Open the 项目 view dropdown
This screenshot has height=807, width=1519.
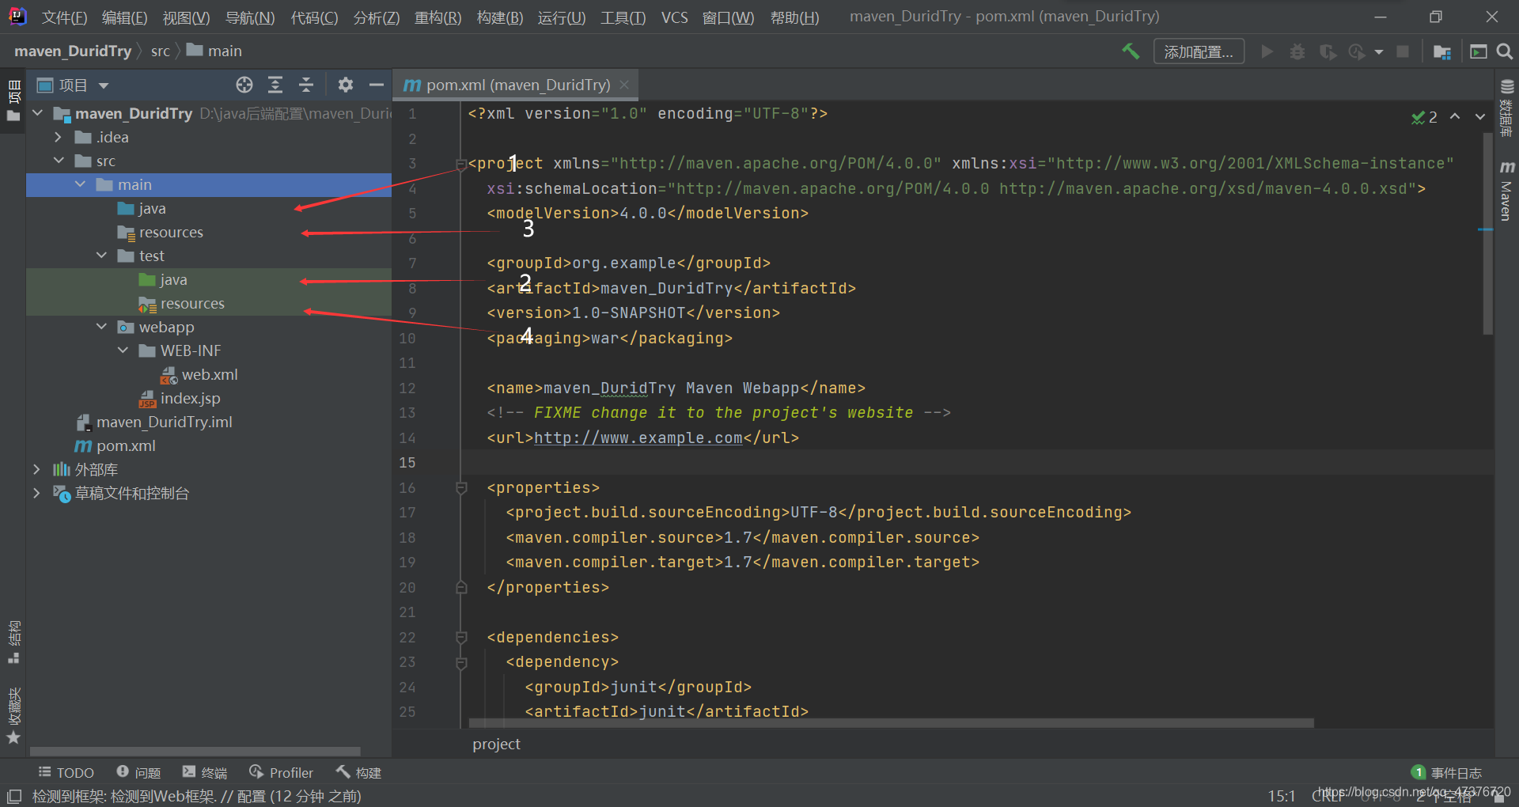[x=74, y=85]
